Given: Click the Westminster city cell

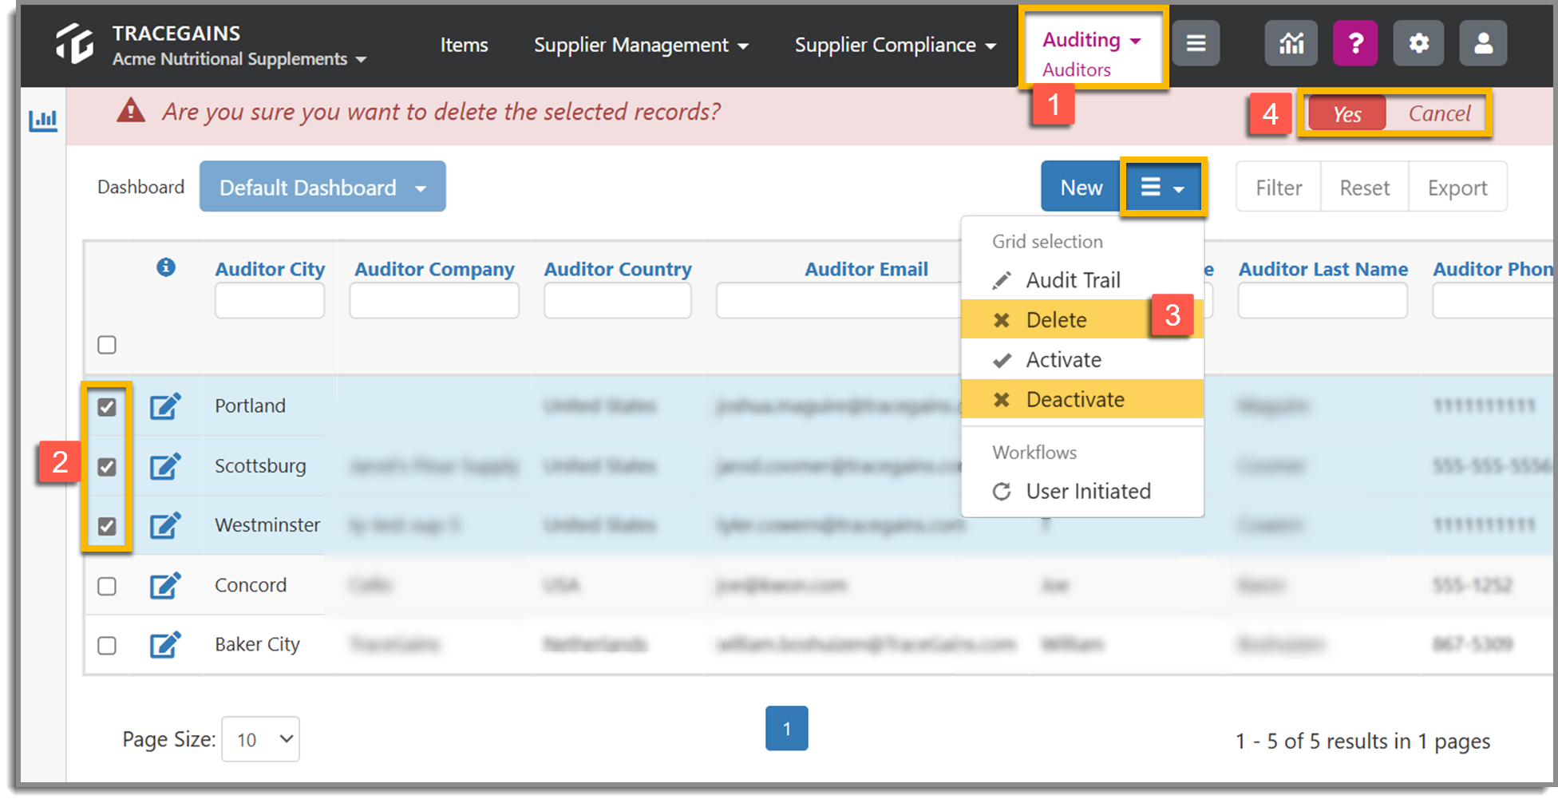Looking at the screenshot, I should (267, 525).
